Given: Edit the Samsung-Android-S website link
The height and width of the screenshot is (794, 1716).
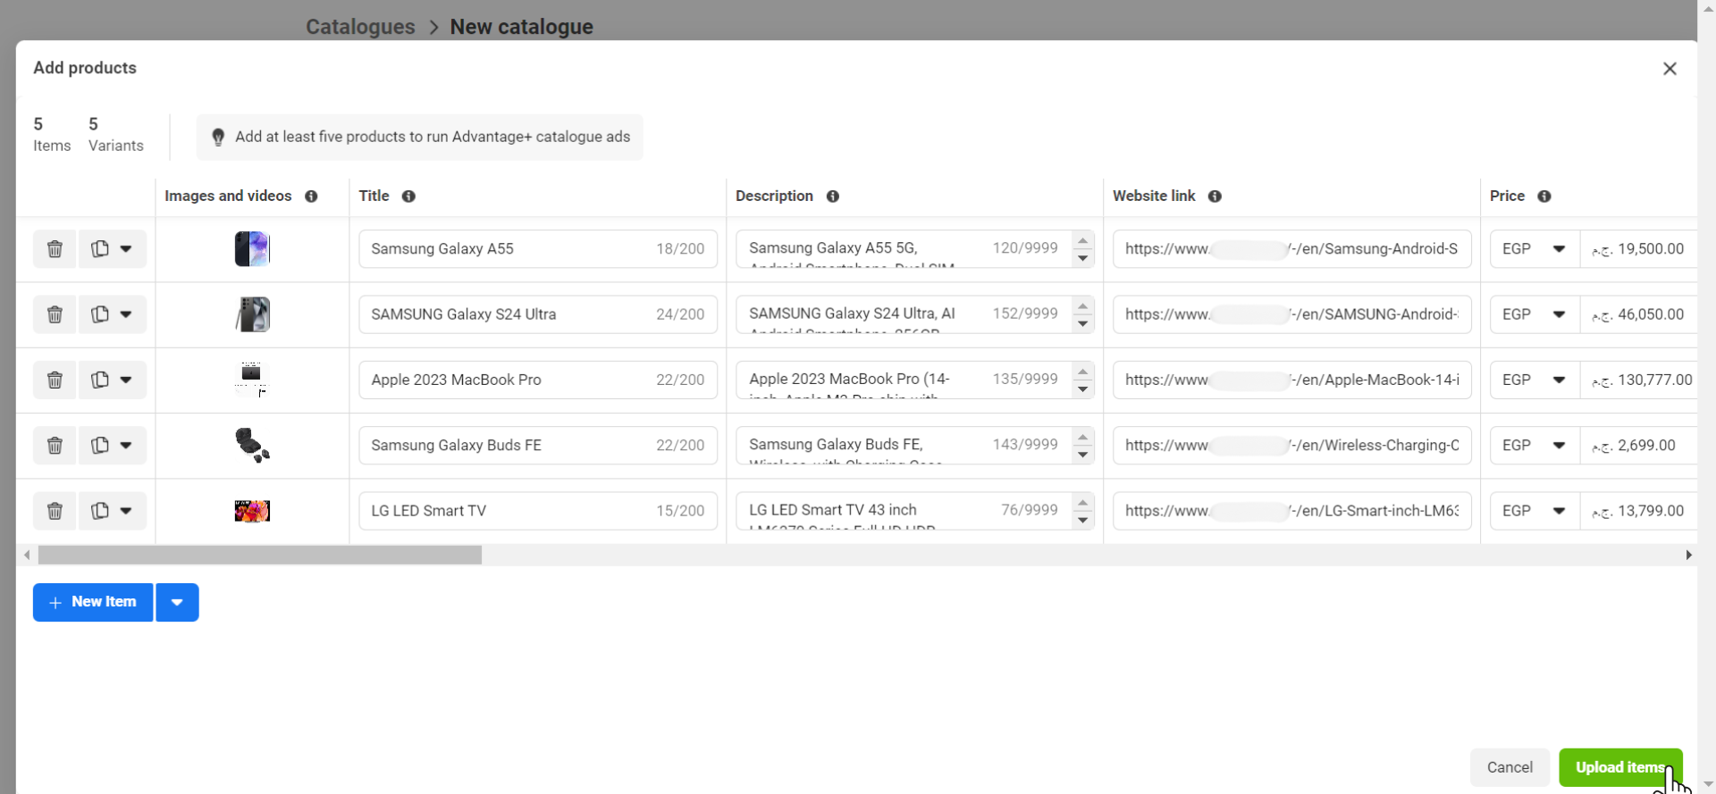Looking at the screenshot, I should (1292, 249).
